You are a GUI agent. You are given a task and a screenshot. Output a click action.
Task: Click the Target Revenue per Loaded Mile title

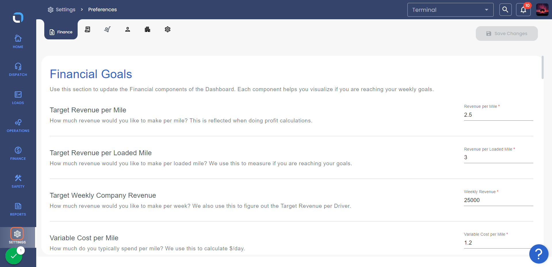[101, 153]
